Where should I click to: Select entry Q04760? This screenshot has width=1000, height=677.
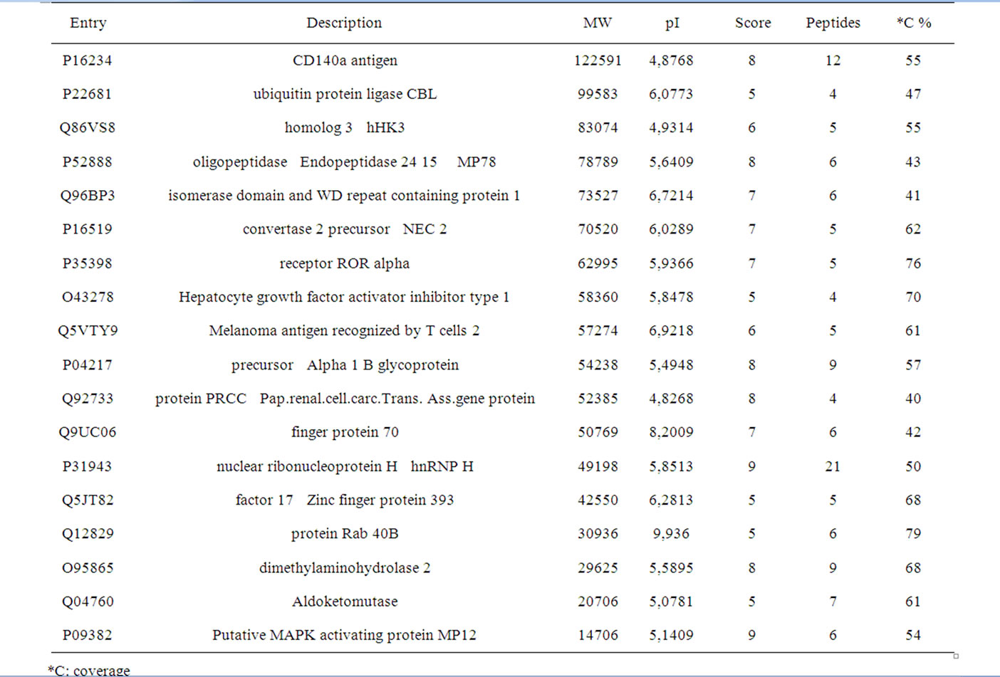[87, 602]
